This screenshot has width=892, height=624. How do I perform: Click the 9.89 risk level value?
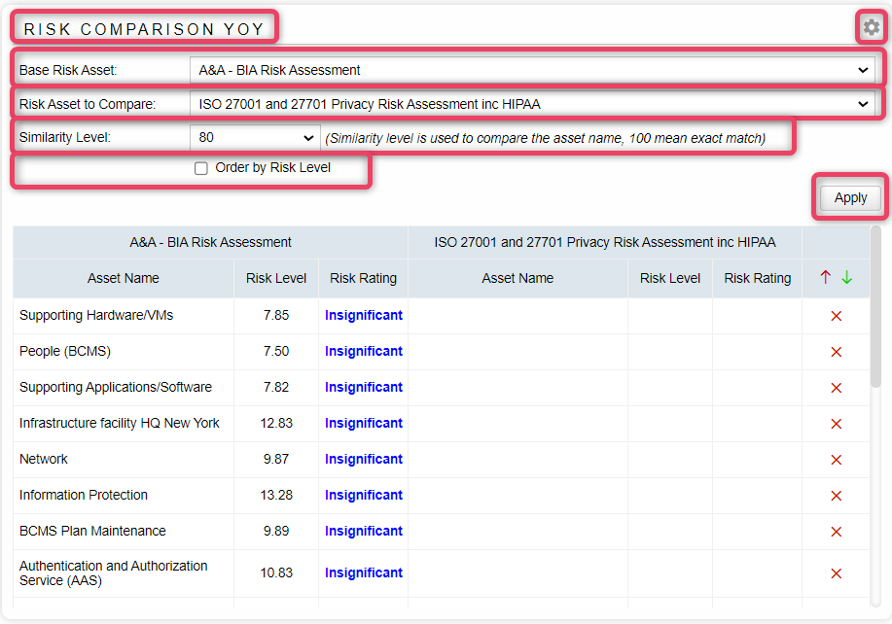[x=276, y=531]
